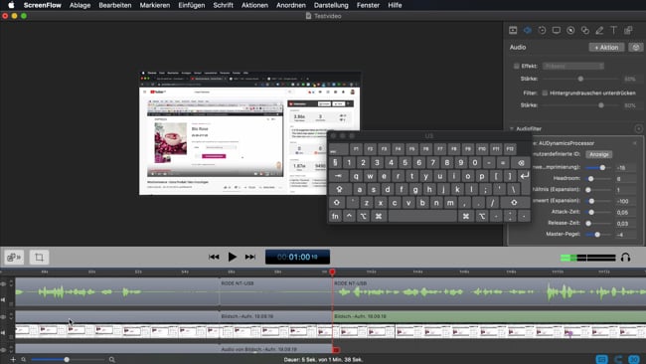The height and width of the screenshot is (364, 646).
Task: Click the add Audiofilter circle button
Action: pyautogui.click(x=639, y=129)
